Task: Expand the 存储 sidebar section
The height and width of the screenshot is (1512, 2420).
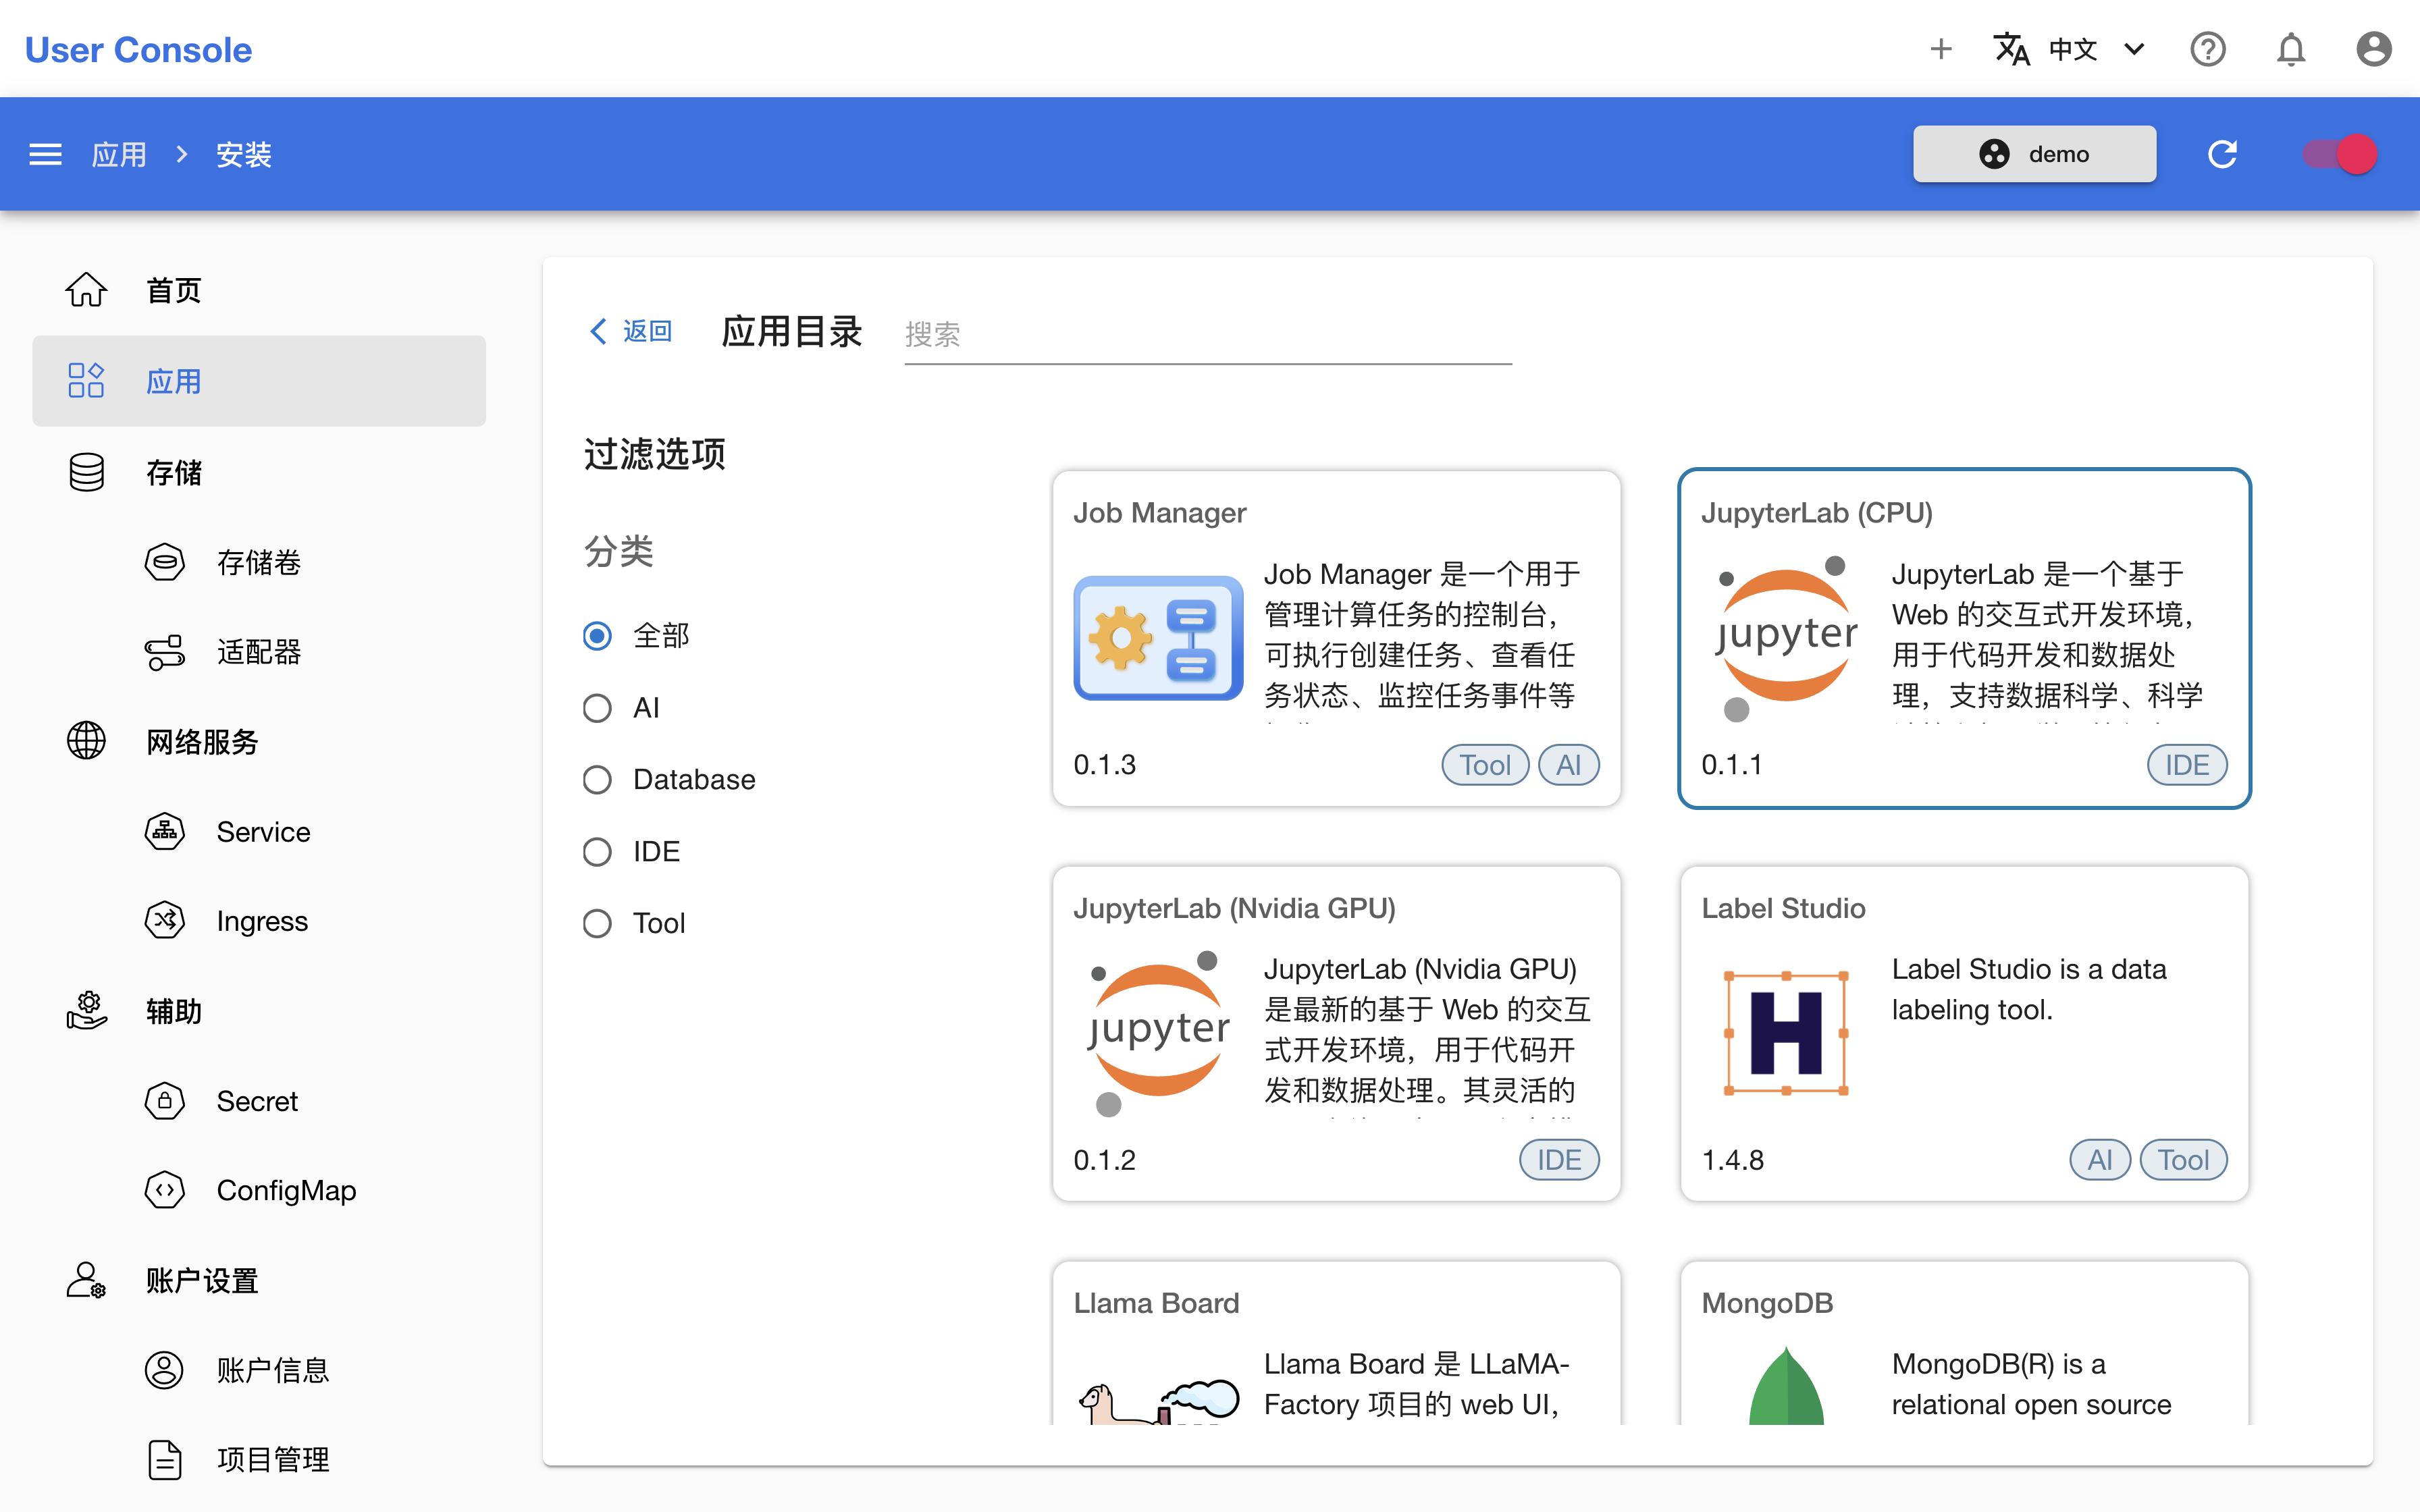Action: [259, 472]
